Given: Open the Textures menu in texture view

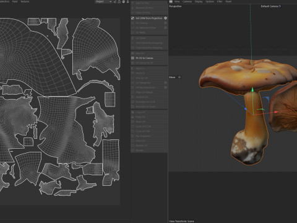Looking at the screenshot, I should click(x=25, y=1).
